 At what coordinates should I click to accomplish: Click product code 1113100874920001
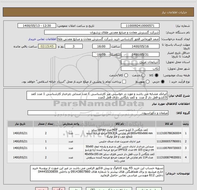tap(169, 157)
